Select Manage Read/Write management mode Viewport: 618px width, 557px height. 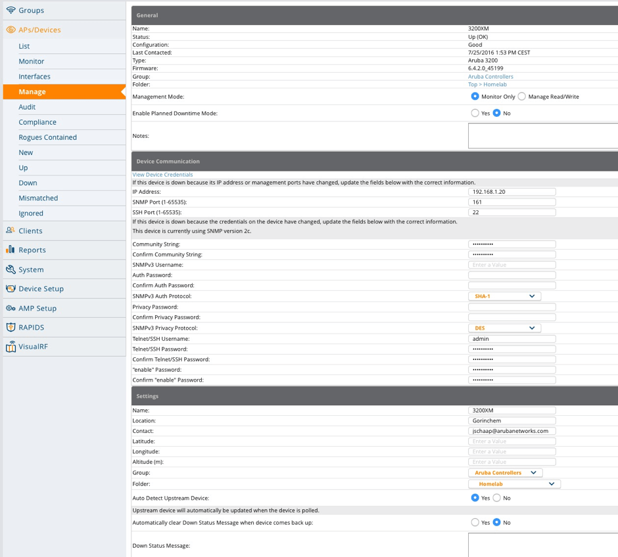pos(522,97)
